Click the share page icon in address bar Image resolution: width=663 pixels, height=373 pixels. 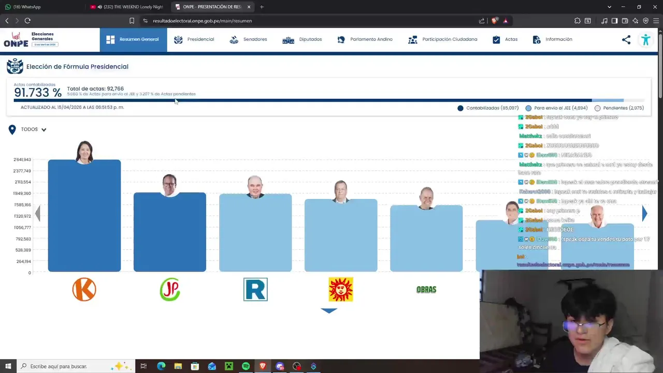(x=482, y=21)
